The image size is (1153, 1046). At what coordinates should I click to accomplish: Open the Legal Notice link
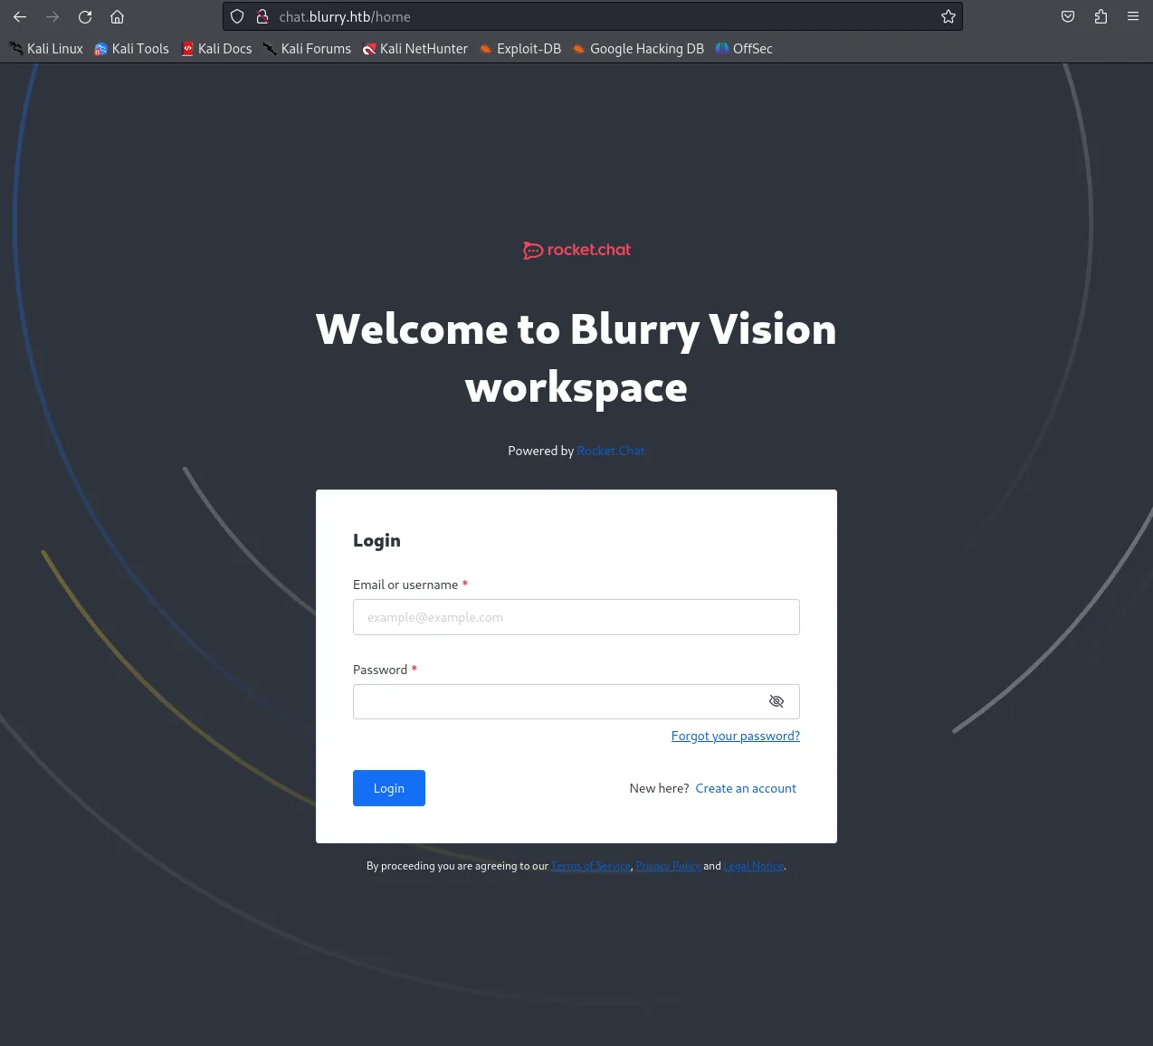tap(754, 866)
